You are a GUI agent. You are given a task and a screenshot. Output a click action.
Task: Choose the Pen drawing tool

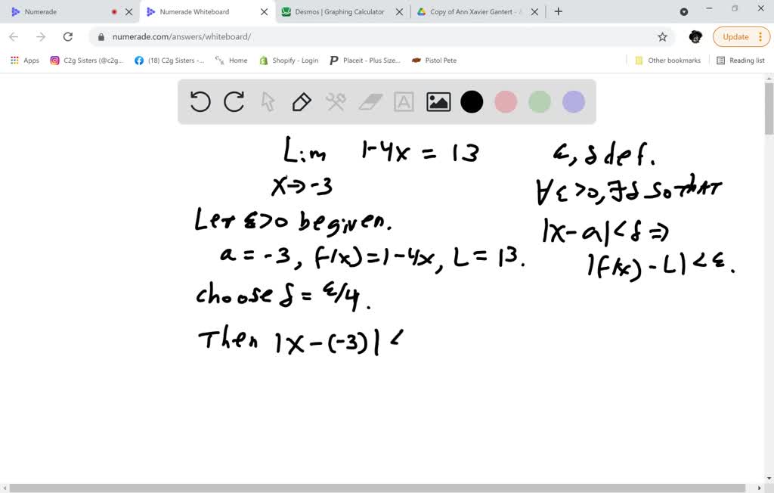[302, 101]
